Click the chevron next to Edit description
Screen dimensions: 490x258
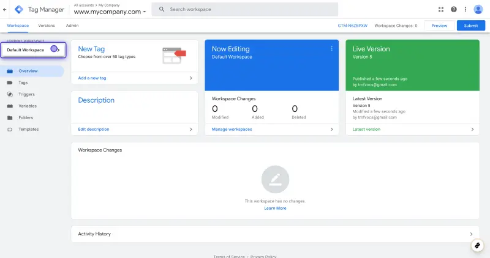[191, 129]
